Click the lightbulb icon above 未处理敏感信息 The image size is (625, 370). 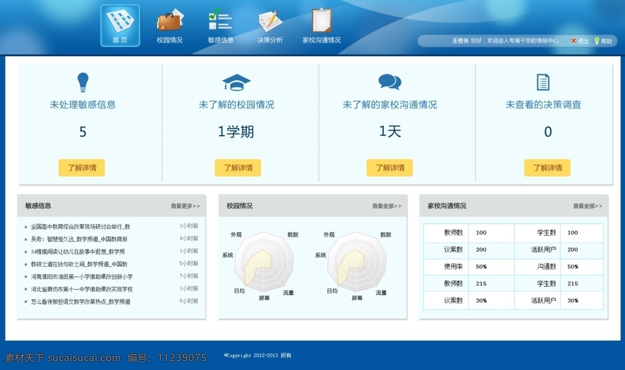[x=83, y=82]
